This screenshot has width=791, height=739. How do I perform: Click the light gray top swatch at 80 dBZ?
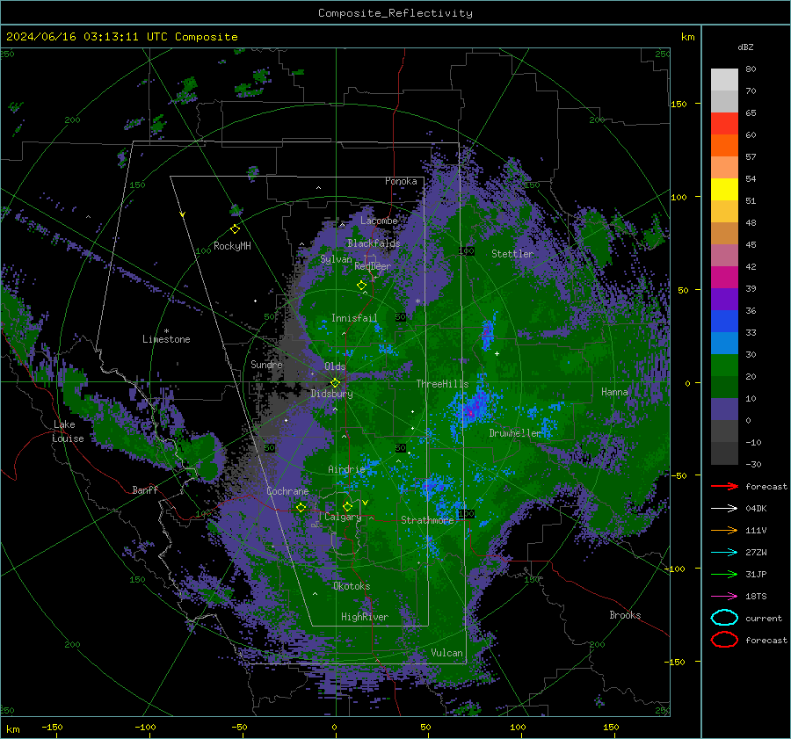724,79
